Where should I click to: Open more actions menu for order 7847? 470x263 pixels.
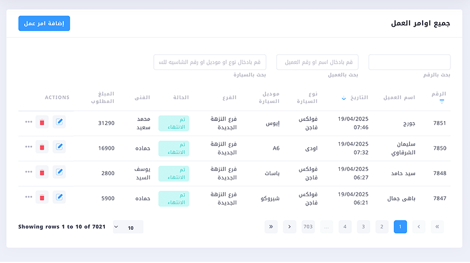click(x=28, y=197)
